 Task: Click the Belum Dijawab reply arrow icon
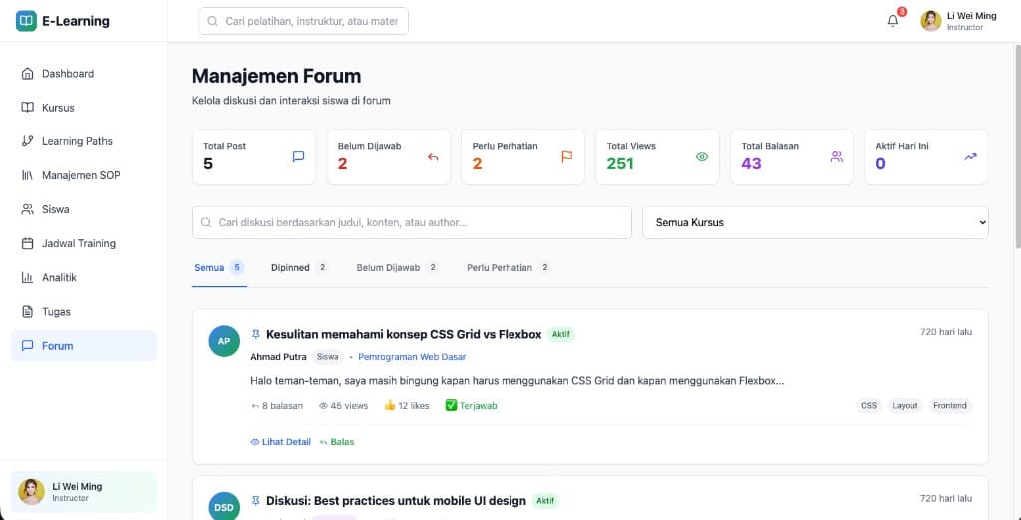click(433, 156)
